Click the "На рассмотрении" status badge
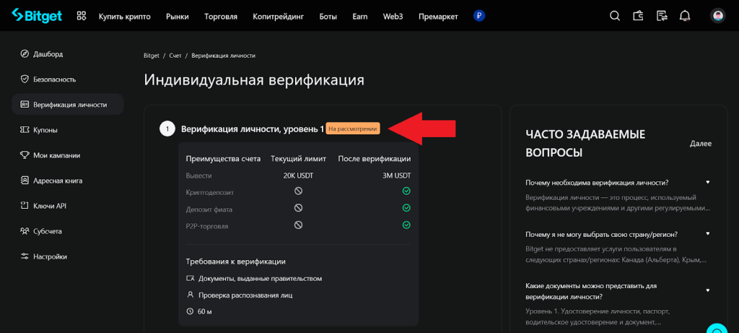 coord(352,129)
